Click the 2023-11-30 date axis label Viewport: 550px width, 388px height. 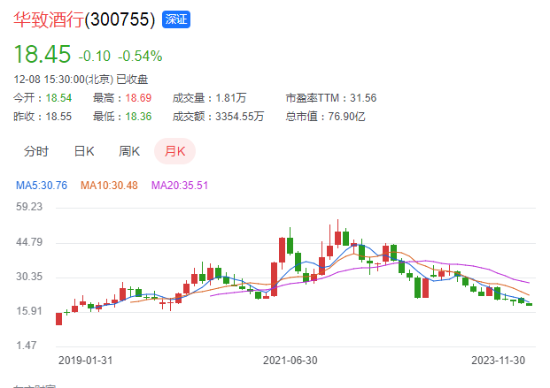coord(498,361)
